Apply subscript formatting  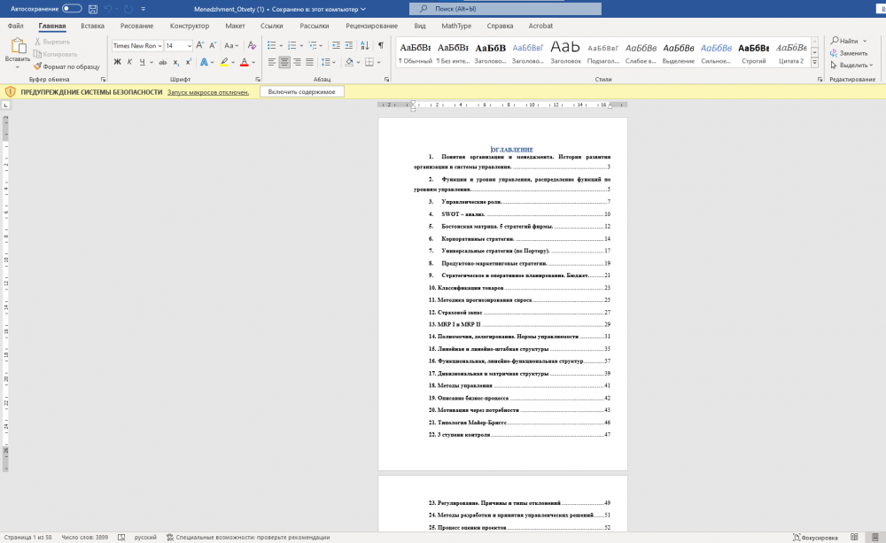176,62
